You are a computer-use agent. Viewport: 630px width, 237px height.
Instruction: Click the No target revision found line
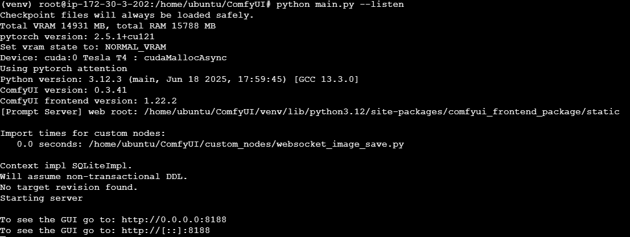(69, 188)
